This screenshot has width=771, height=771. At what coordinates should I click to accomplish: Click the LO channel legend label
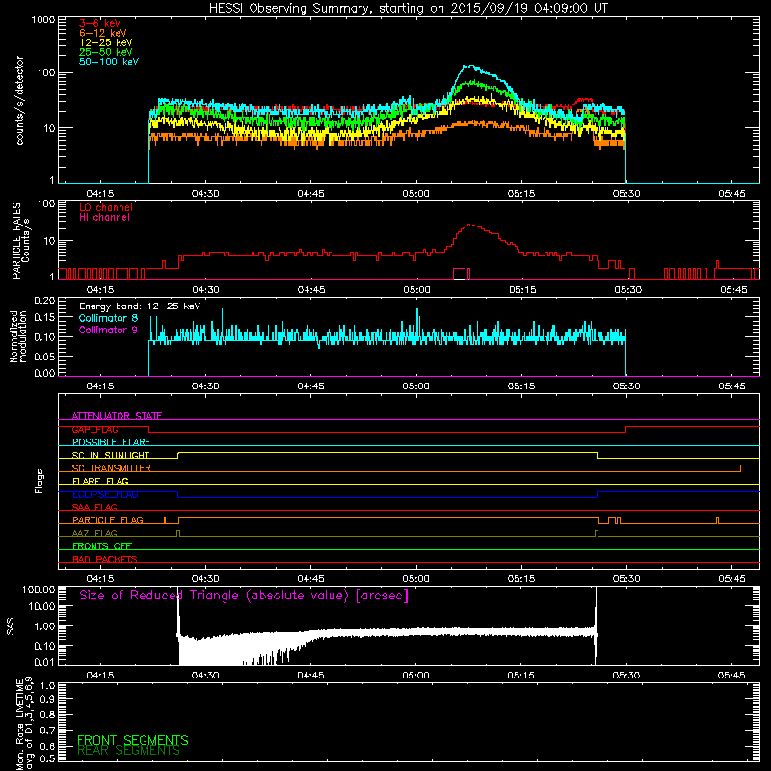click(106, 207)
